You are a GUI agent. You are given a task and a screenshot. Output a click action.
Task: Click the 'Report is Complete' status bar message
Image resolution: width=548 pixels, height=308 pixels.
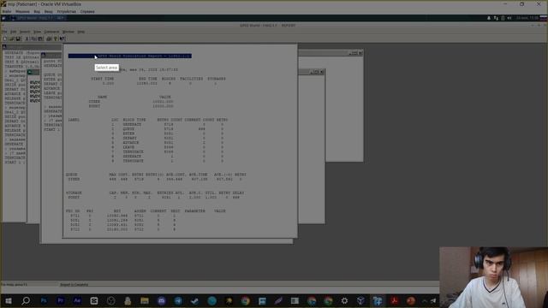pyautogui.click(x=74, y=285)
